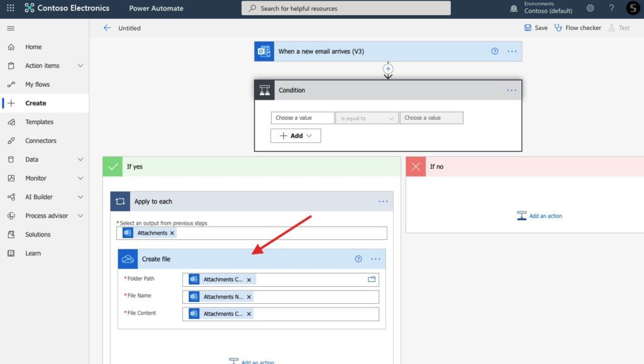Viewport: 644px width, 364px height.
Task: Add an action in the If no branch
Action: (540, 216)
